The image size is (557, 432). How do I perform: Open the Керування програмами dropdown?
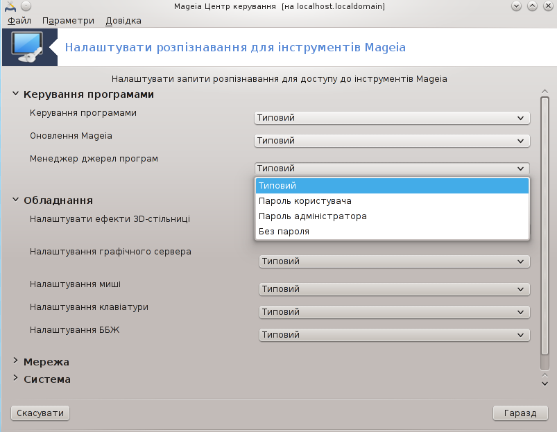(x=392, y=118)
